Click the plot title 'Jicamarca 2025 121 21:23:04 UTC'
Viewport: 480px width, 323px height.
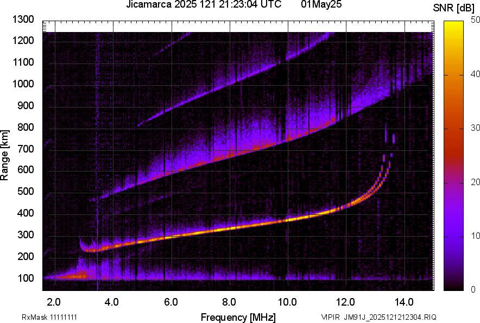(204, 4)
